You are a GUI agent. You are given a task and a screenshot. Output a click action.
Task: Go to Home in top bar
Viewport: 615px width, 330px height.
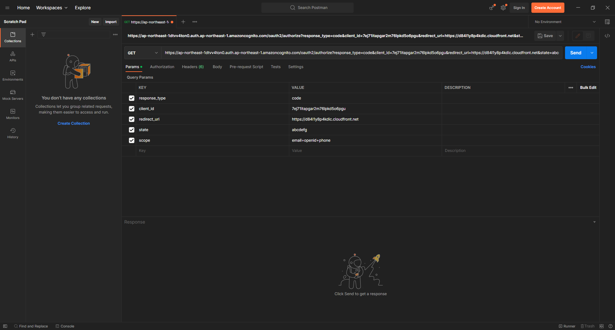[x=23, y=8]
